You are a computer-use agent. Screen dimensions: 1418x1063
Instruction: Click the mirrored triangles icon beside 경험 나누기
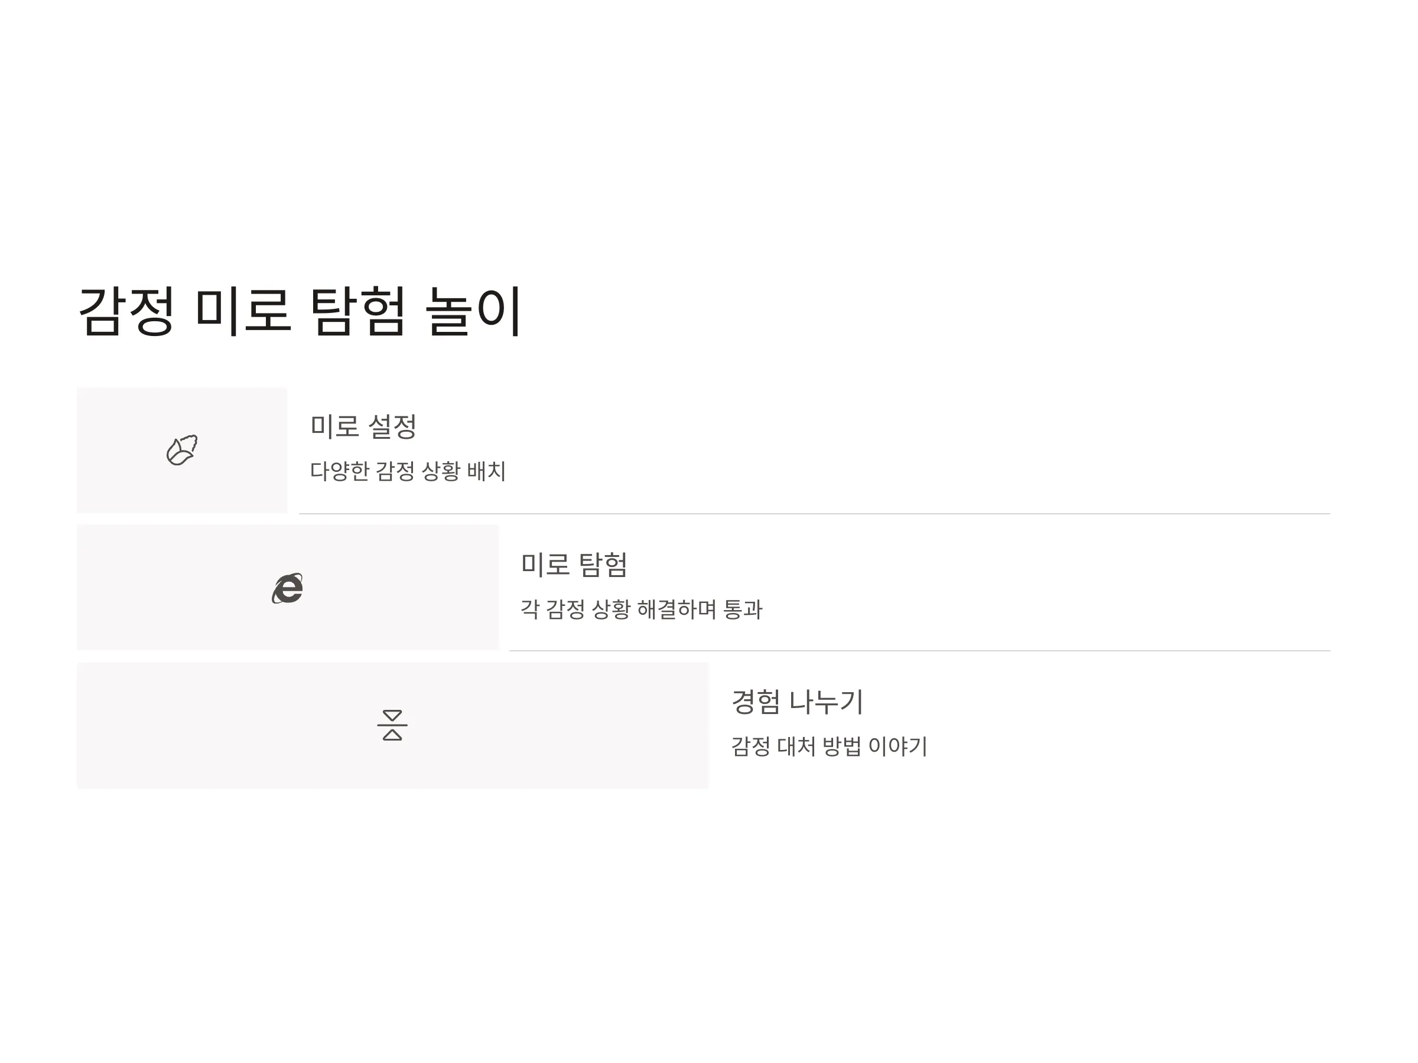coord(392,725)
